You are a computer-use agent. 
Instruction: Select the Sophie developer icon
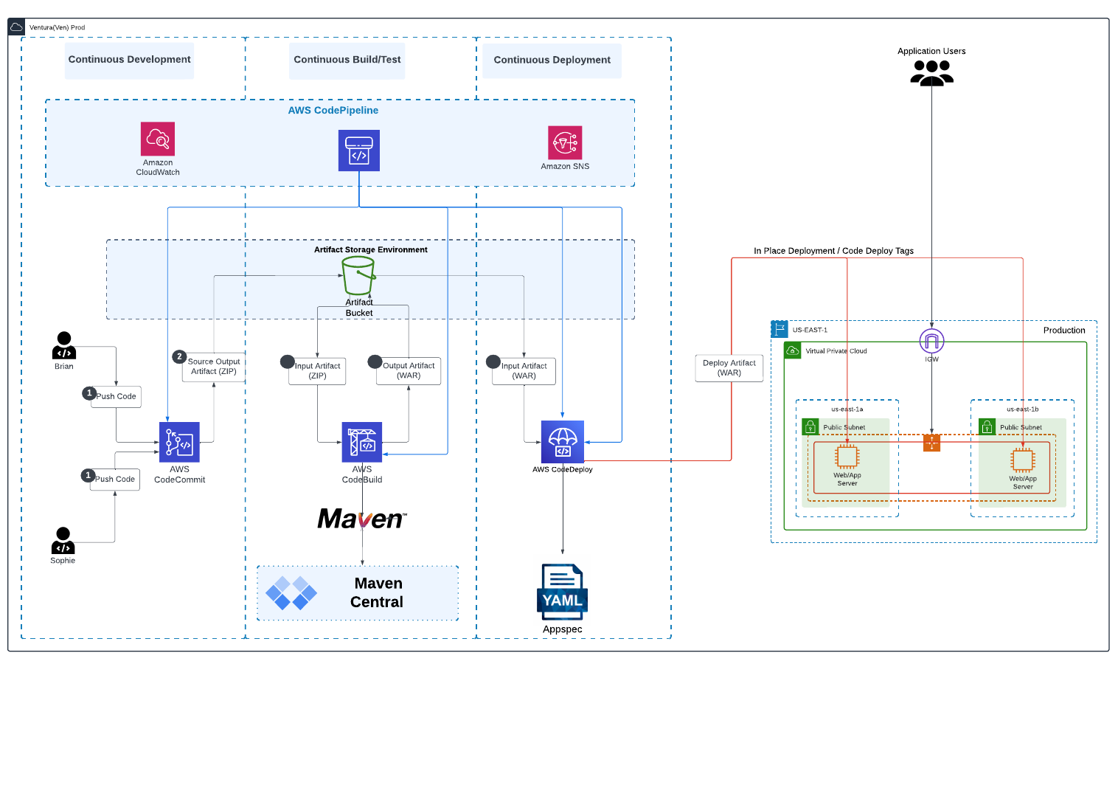point(63,540)
